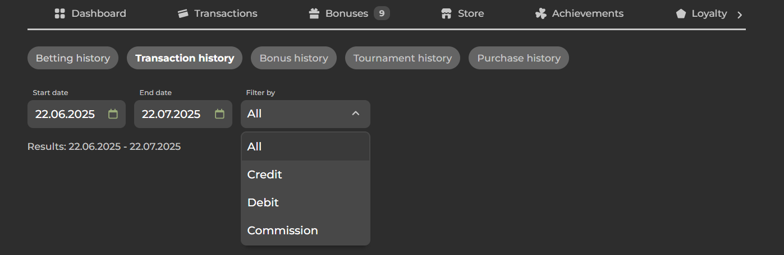Click the Bonuses count badge 9
Image resolution: width=784 pixels, height=255 pixels.
[382, 13]
